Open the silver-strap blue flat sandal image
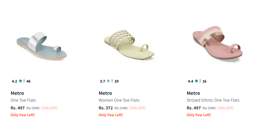Viewport: 253px width, 123px height. coord(42,46)
